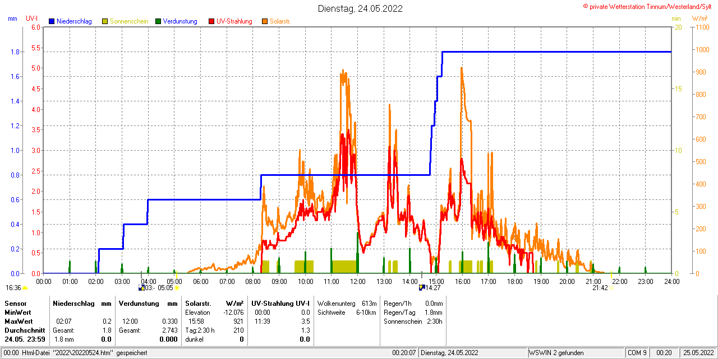Click the blue Niederschlag legend swatch
Screen dimensions: 718x359
(52, 21)
